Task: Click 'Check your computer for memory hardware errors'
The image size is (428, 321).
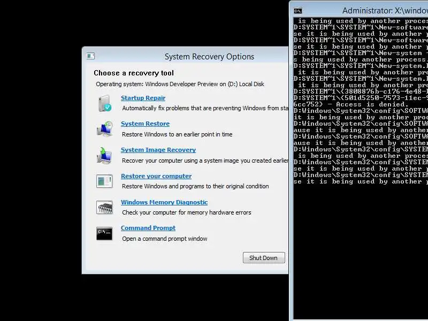Action: [187, 212]
